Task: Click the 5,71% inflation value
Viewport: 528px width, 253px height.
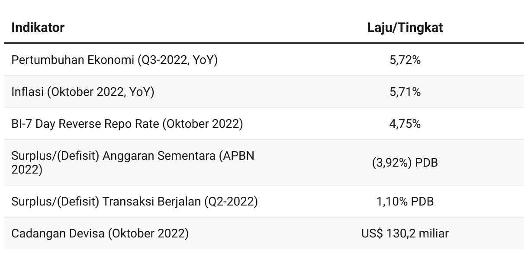Action: pos(405,92)
